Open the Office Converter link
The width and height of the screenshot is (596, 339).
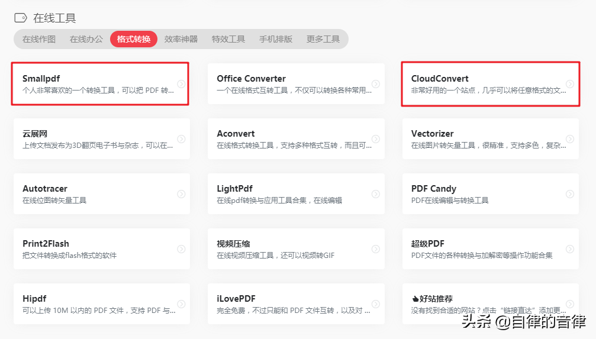pos(252,79)
